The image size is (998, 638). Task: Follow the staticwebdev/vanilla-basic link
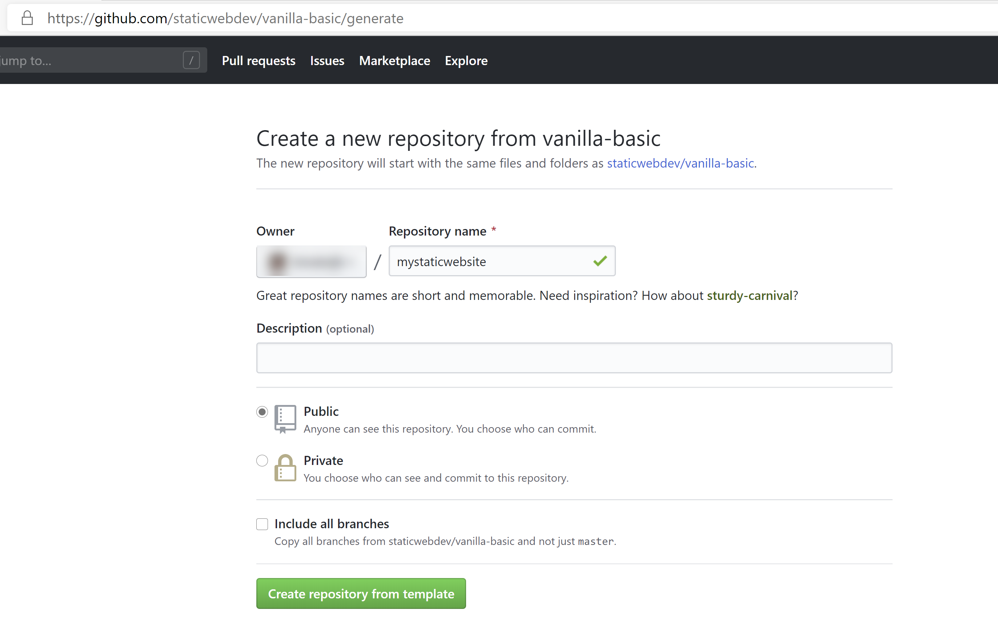click(681, 163)
